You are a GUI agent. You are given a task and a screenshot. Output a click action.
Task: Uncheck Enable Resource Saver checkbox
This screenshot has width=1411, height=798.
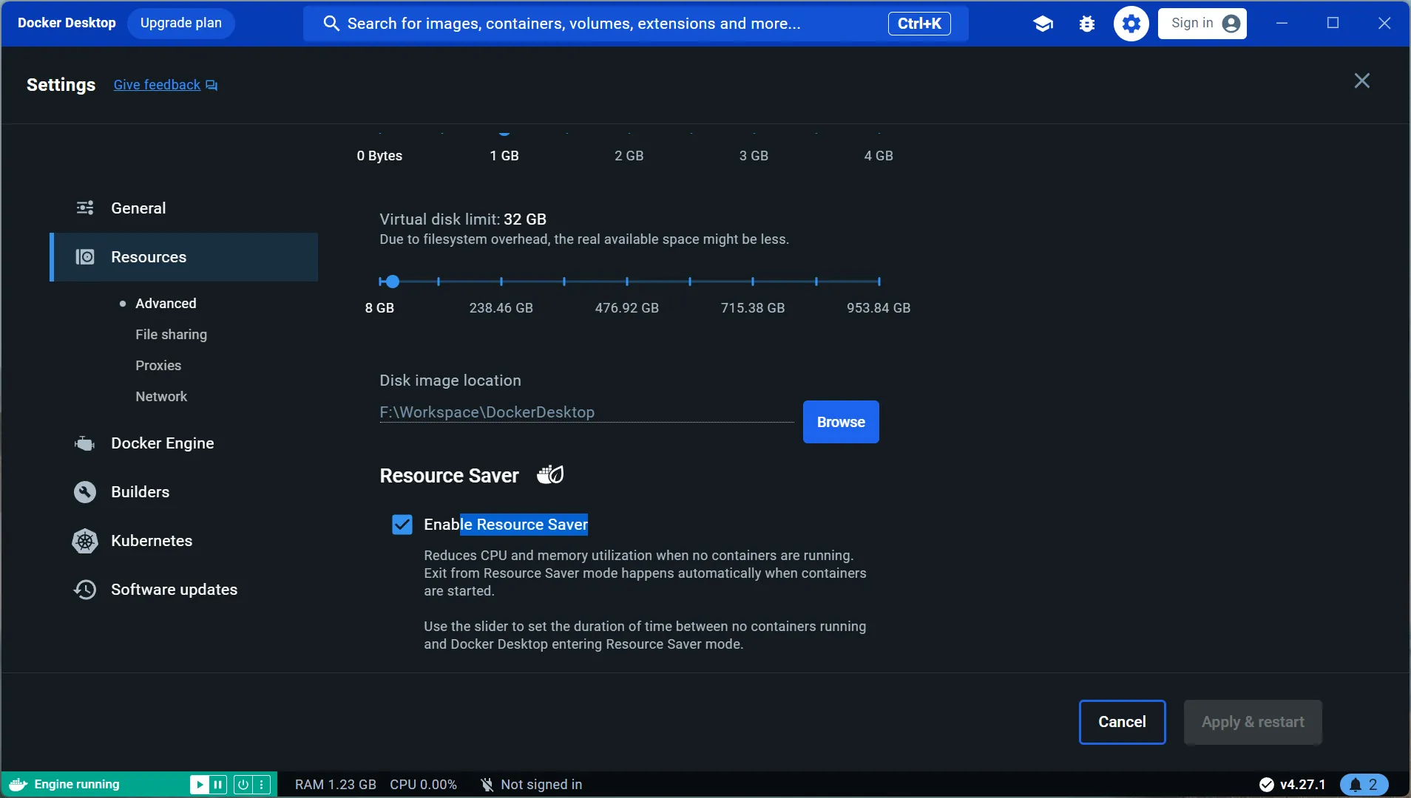402,525
